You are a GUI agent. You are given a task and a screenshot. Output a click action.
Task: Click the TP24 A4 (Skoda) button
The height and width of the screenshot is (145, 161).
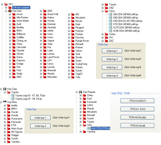pyautogui.click(x=137, y=117)
